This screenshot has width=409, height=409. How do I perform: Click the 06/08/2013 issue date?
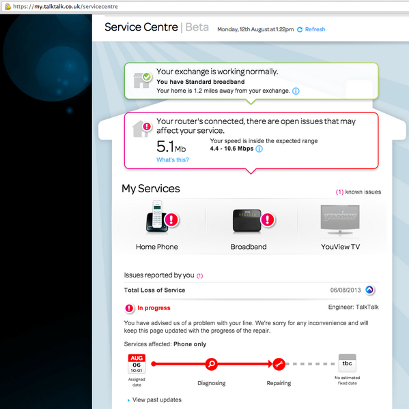(x=345, y=290)
